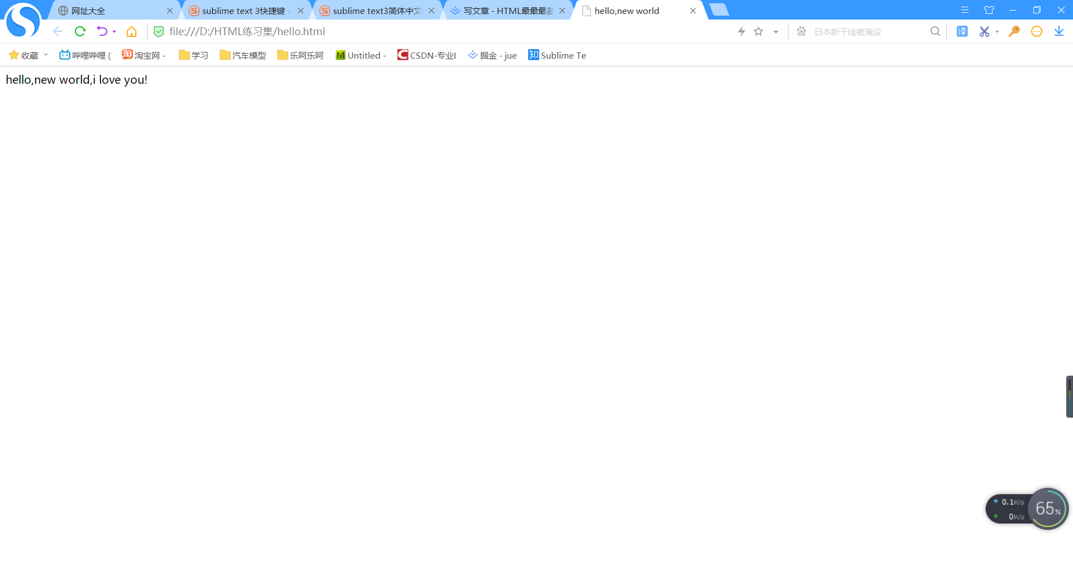Close the sublime text3简体中文 tab
The height and width of the screenshot is (575, 1073).
[431, 11]
